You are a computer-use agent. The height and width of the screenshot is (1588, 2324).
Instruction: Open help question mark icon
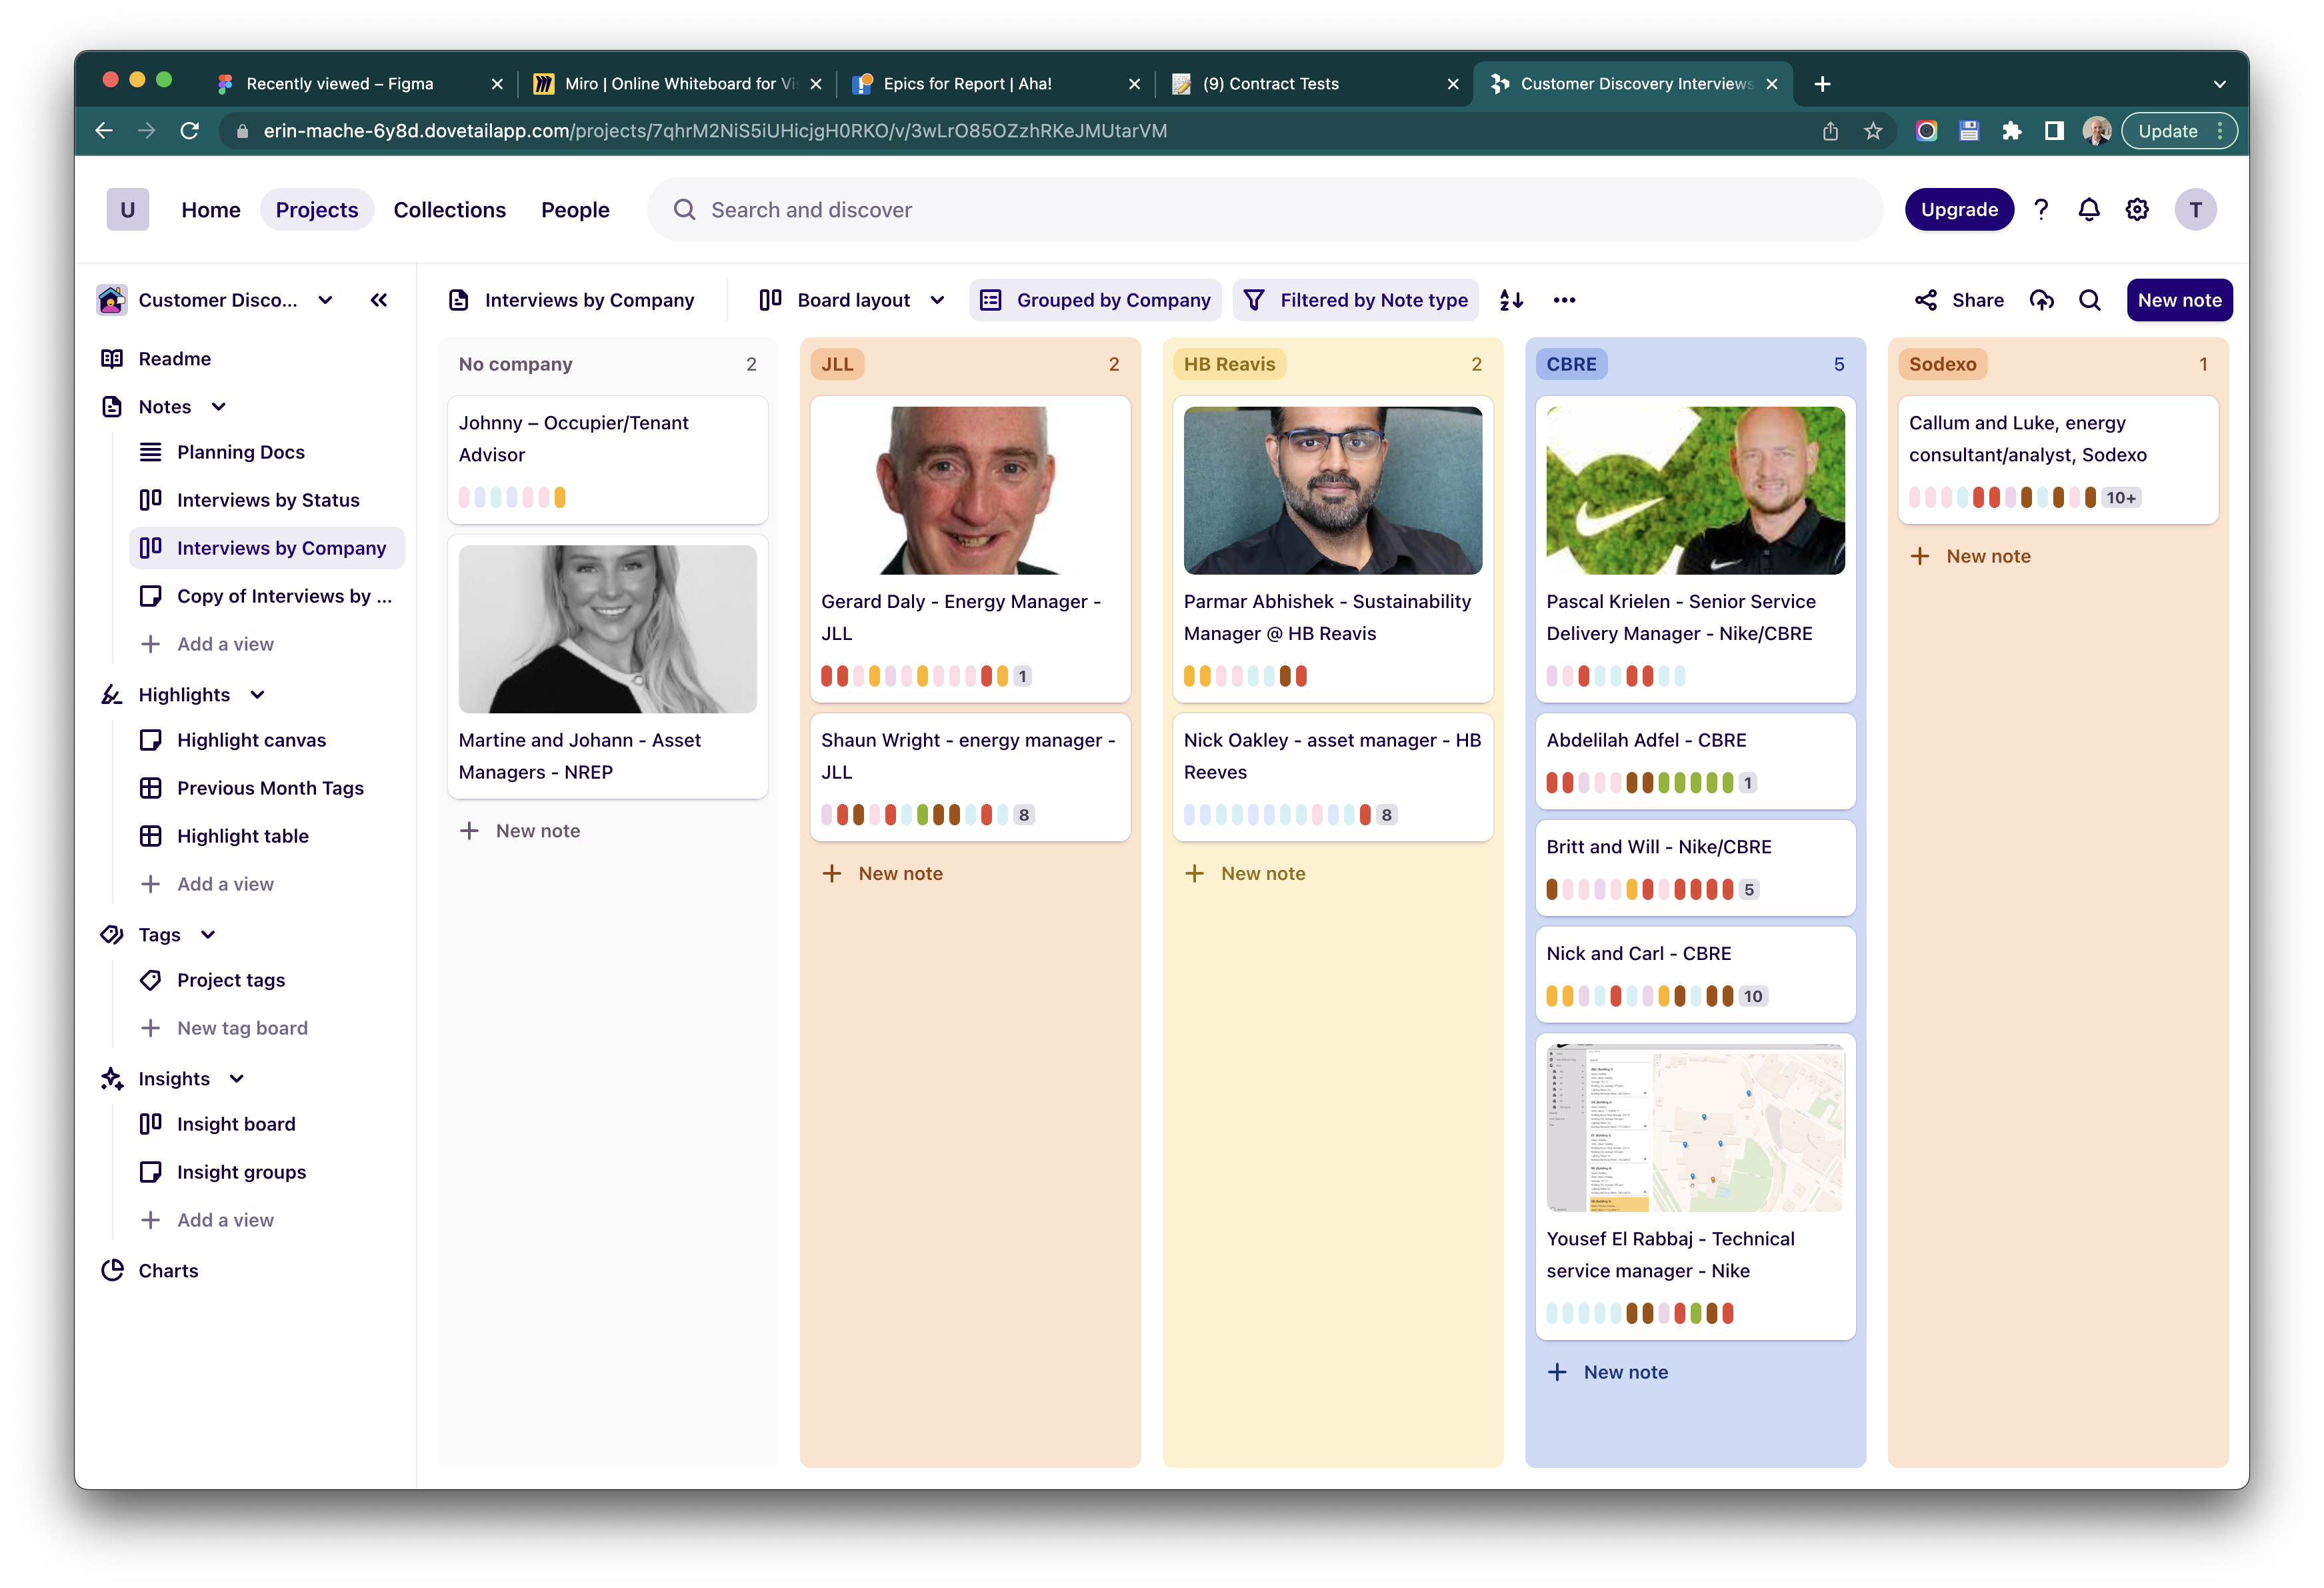2041,209
